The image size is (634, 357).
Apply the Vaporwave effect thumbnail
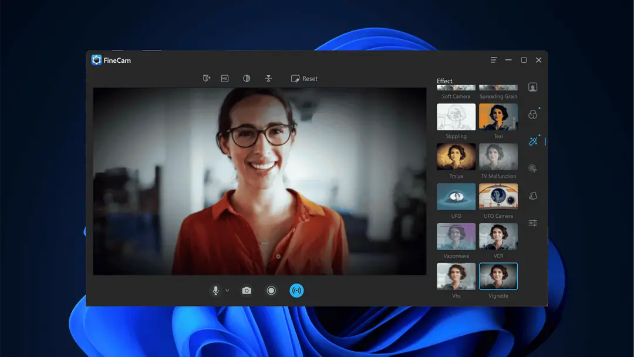point(456,237)
